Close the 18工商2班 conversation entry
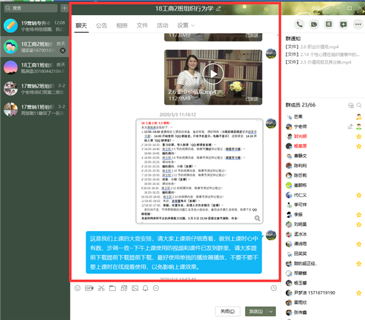 click(x=63, y=51)
